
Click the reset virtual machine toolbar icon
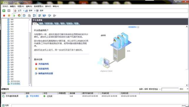point(19,15)
